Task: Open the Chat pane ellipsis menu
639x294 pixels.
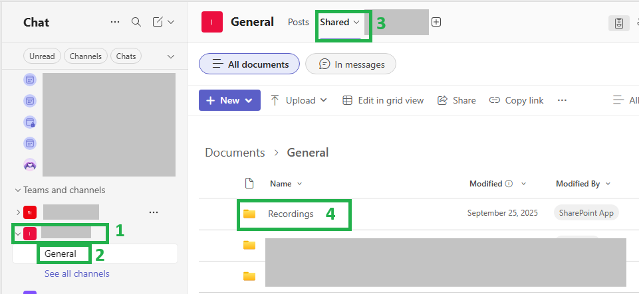Action: coord(115,22)
